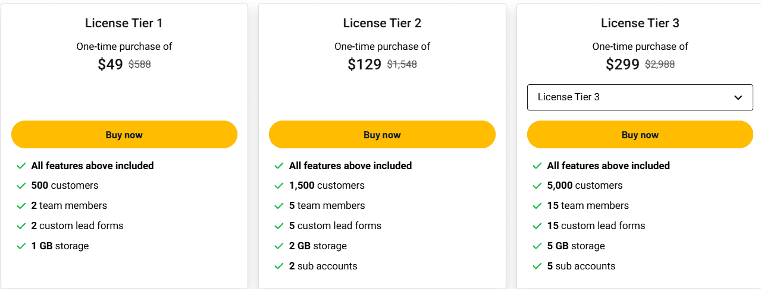Click checkmark beside 500 customers
This screenshot has width=761, height=289.
(x=21, y=186)
